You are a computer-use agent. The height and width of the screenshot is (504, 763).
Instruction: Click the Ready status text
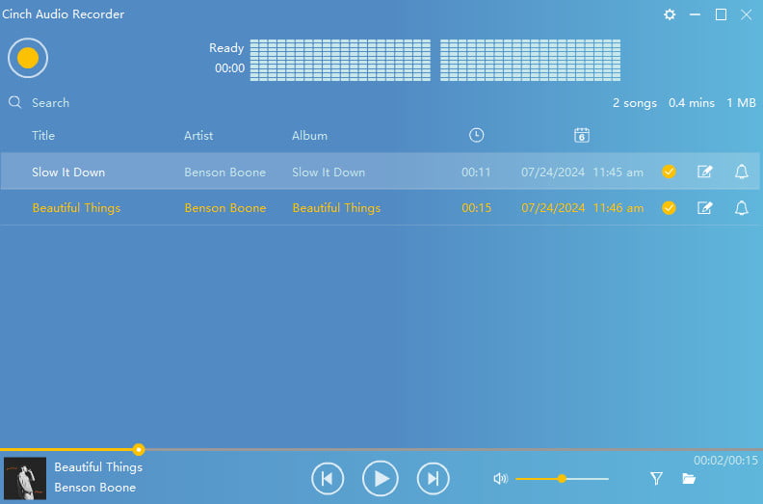[226, 48]
